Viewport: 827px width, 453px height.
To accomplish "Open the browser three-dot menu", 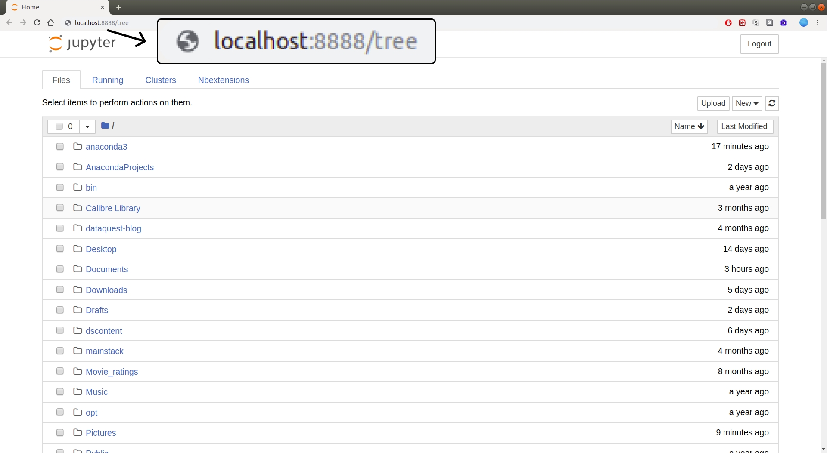I will click(818, 22).
